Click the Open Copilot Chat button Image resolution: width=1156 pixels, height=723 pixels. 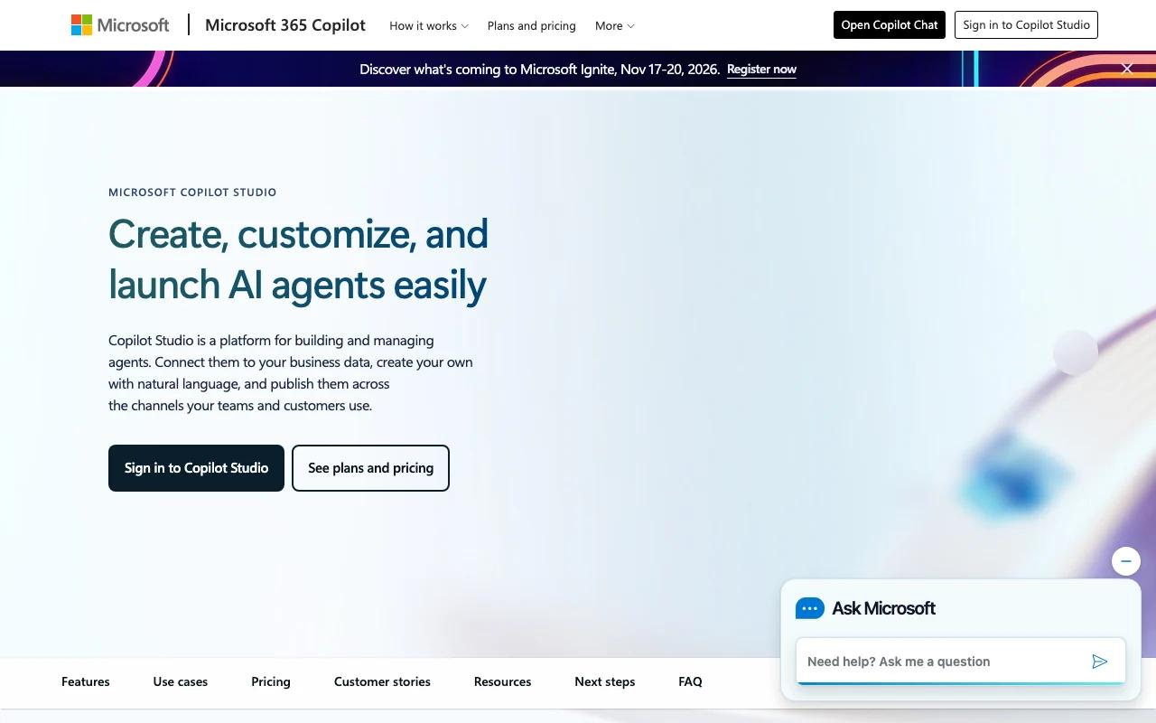(x=890, y=25)
